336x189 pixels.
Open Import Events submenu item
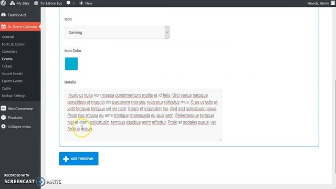(12, 73)
